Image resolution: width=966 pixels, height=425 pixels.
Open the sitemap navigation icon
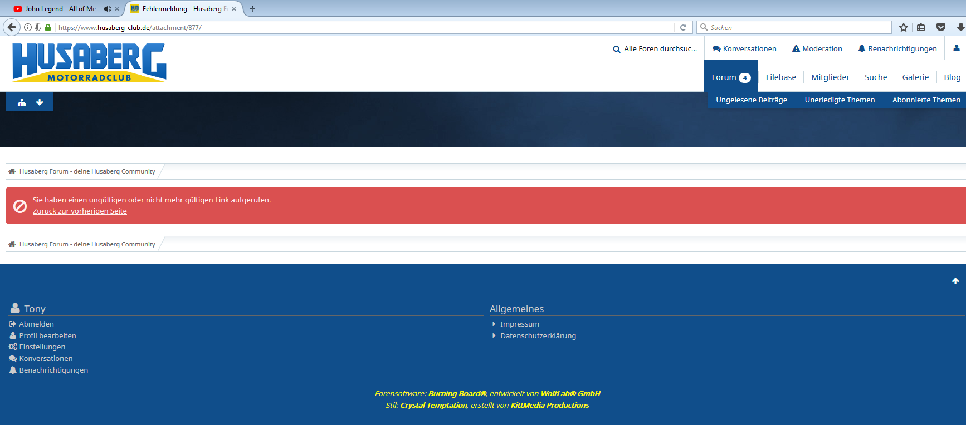pos(22,102)
